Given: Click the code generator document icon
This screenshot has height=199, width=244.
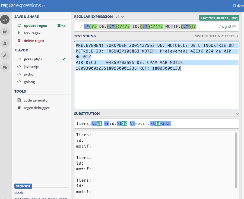Looking at the screenshot, I should (19, 100).
